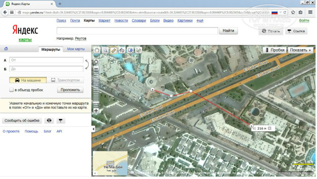The height and width of the screenshot is (179, 317).
Task: Switch to the 'Мои карты' tab
Action: click(76, 49)
